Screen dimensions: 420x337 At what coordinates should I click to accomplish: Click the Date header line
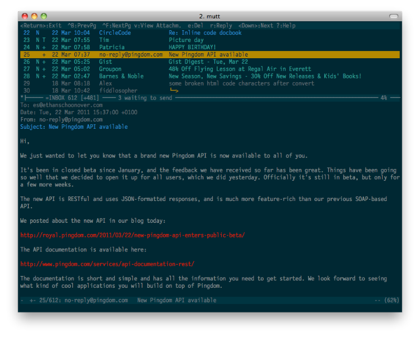79,112
